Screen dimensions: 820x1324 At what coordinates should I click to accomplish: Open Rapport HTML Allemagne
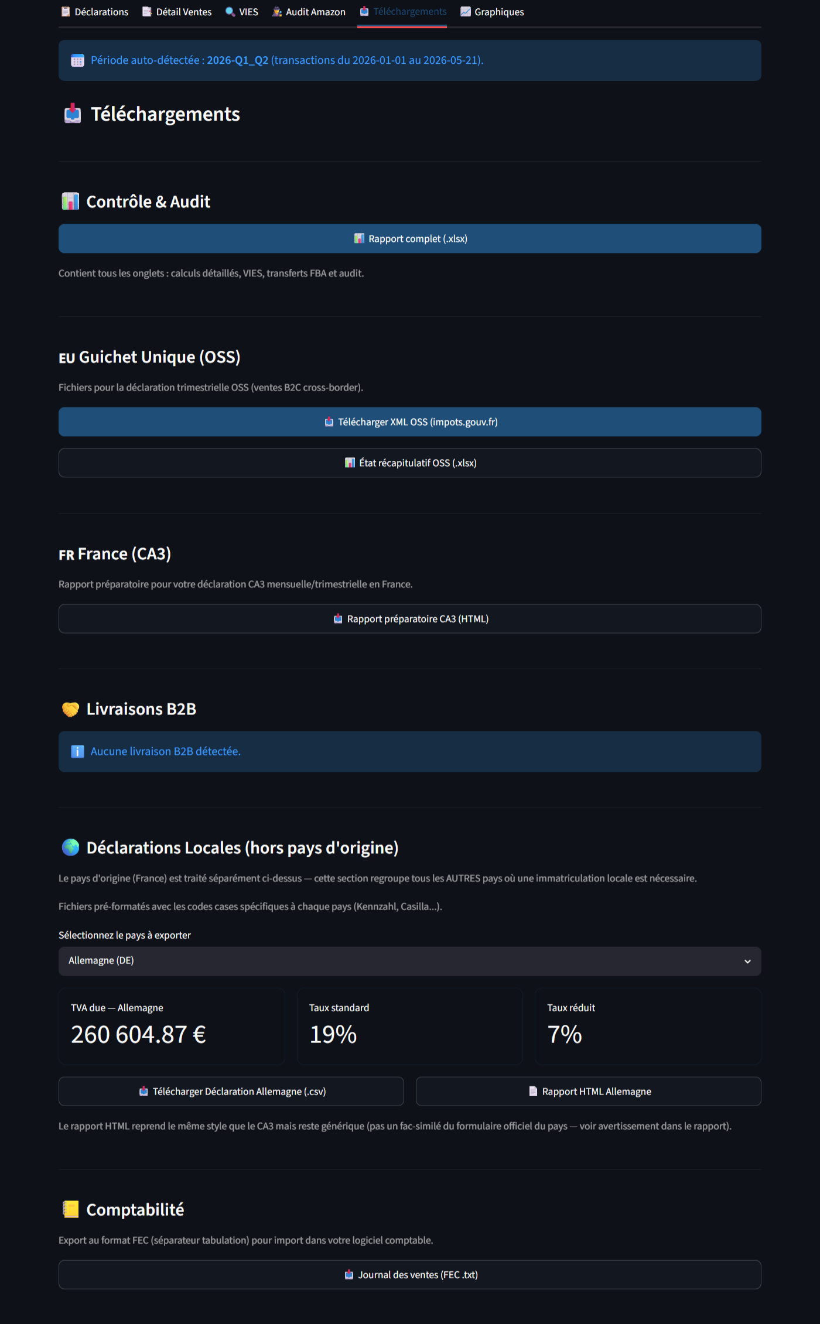pyautogui.click(x=589, y=1091)
